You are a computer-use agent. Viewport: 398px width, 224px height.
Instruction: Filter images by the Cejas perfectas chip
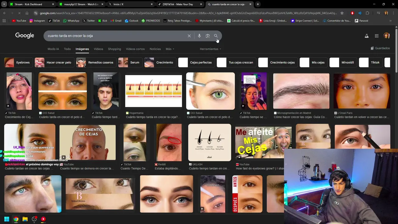click(x=196, y=63)
